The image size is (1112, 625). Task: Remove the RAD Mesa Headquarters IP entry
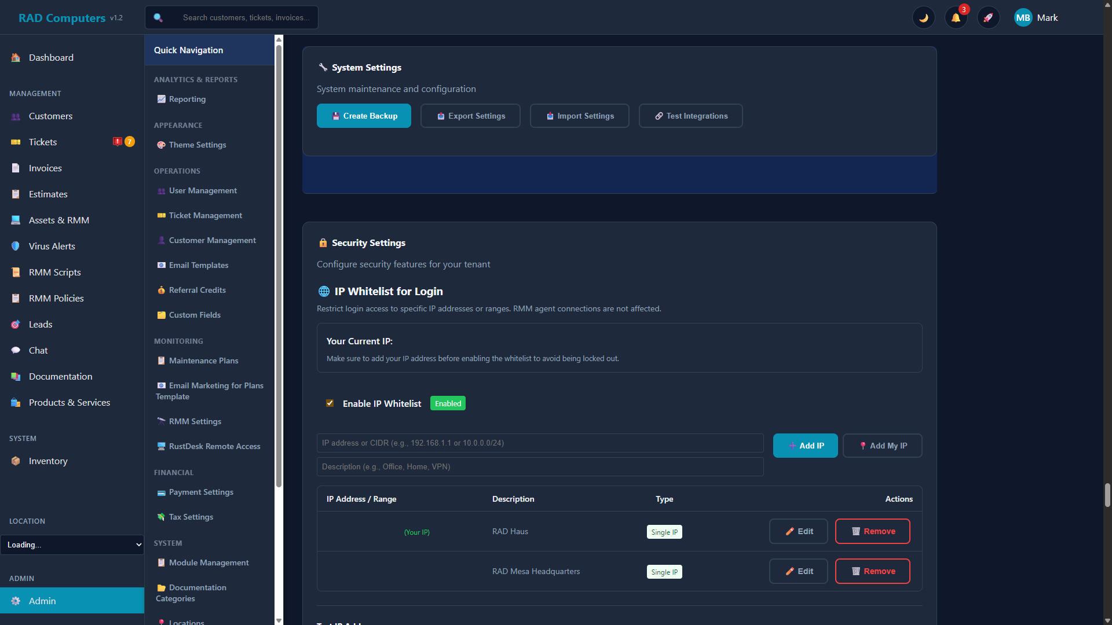[872, 571]
